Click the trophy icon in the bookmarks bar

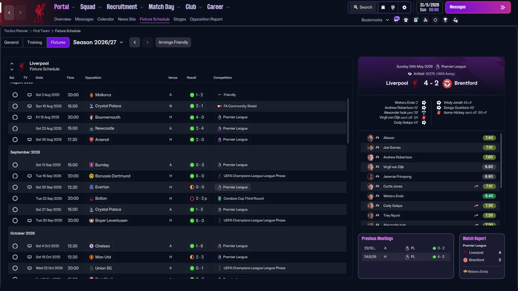pos(445,20)
